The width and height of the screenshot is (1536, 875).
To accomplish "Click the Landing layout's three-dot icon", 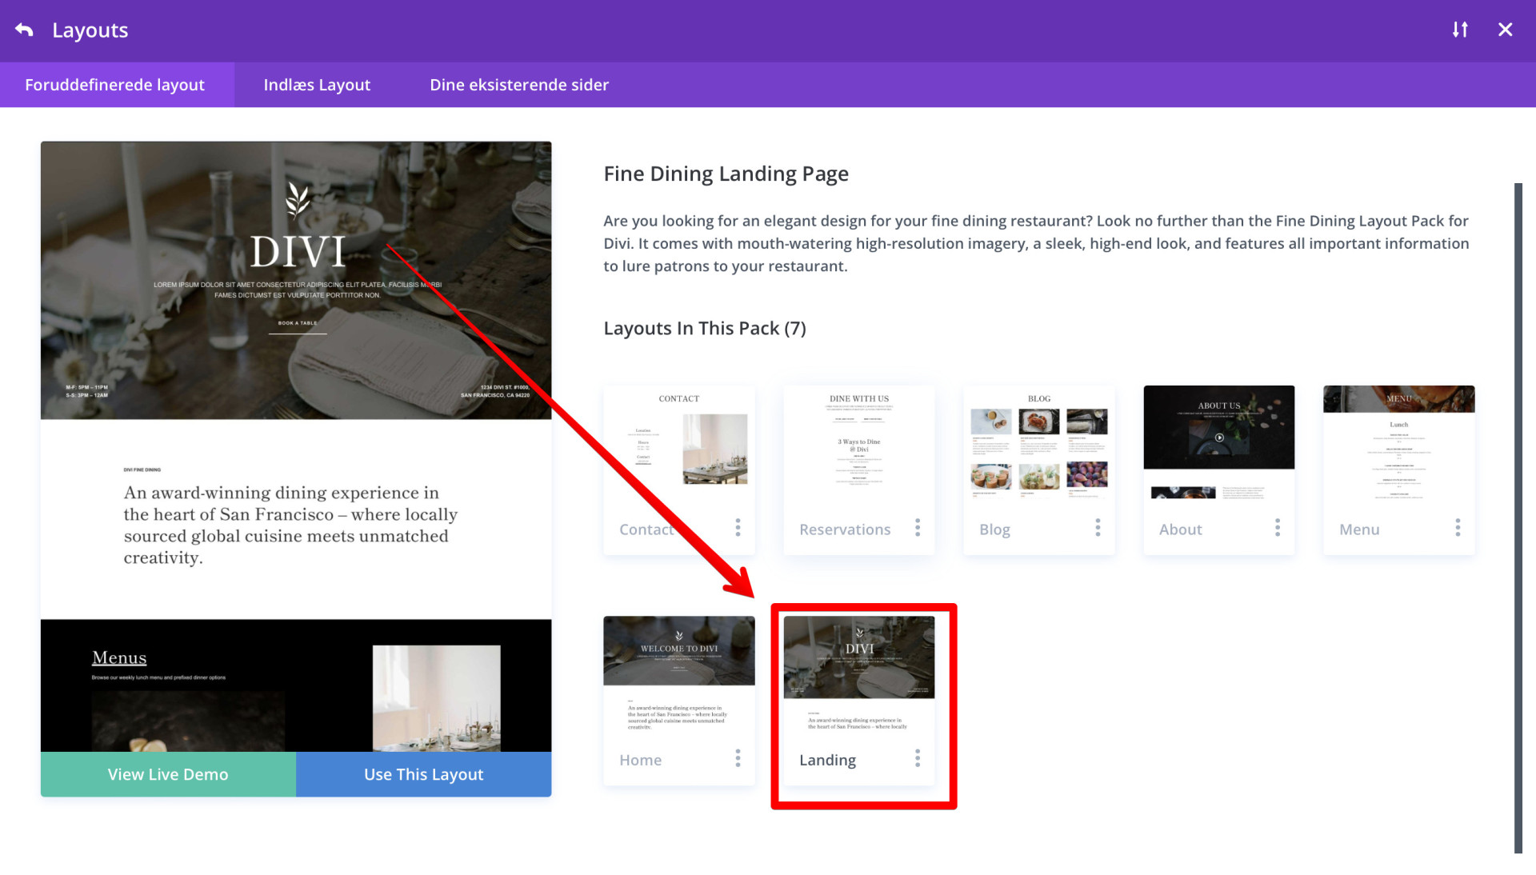I will (918, 758).
